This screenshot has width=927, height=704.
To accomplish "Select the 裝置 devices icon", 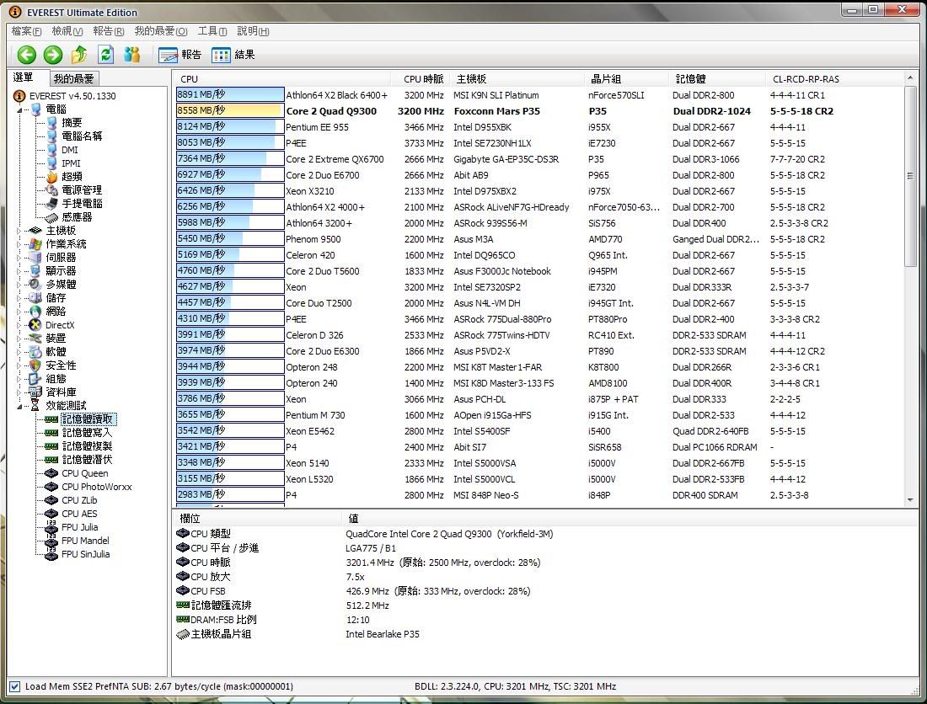I will [x=35, y=339].
